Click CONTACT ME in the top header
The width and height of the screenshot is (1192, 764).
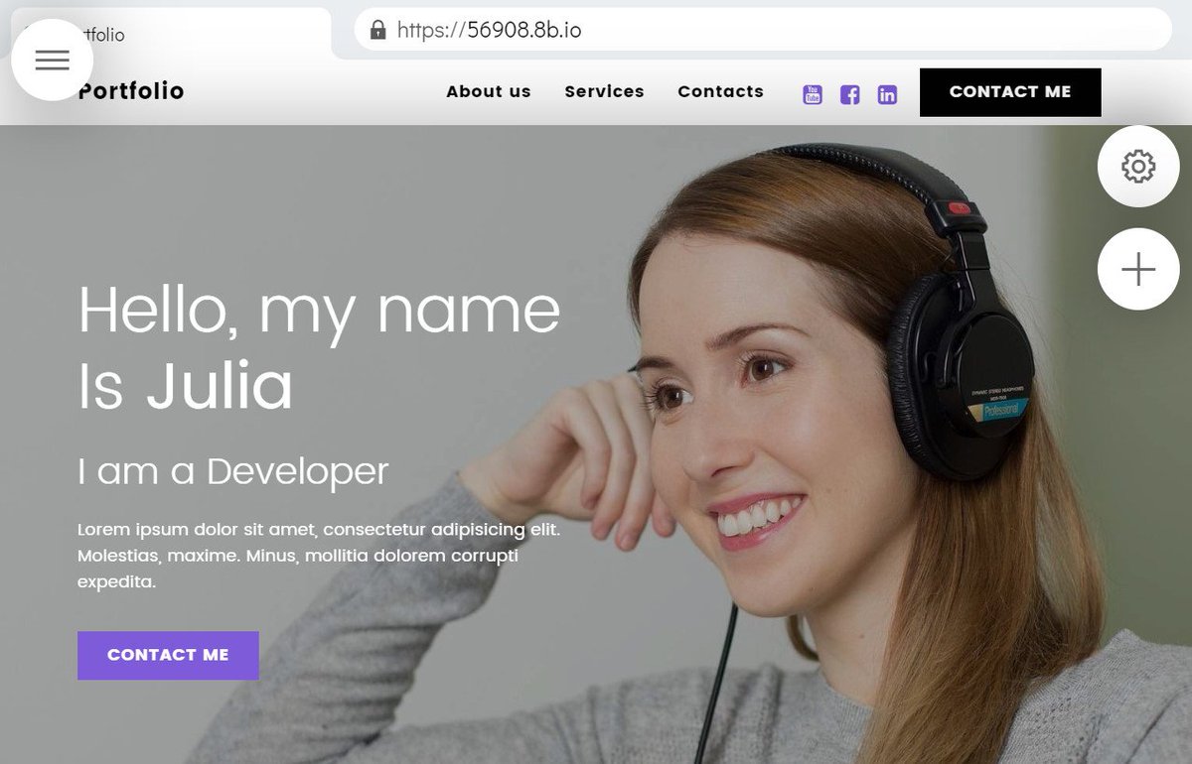coord(1010,91)
